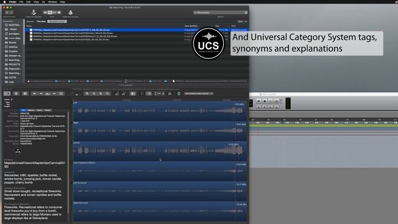398x224 pixels.
Task: Click inside Low Frequency Effects waveform
Action: pos(160,171)
